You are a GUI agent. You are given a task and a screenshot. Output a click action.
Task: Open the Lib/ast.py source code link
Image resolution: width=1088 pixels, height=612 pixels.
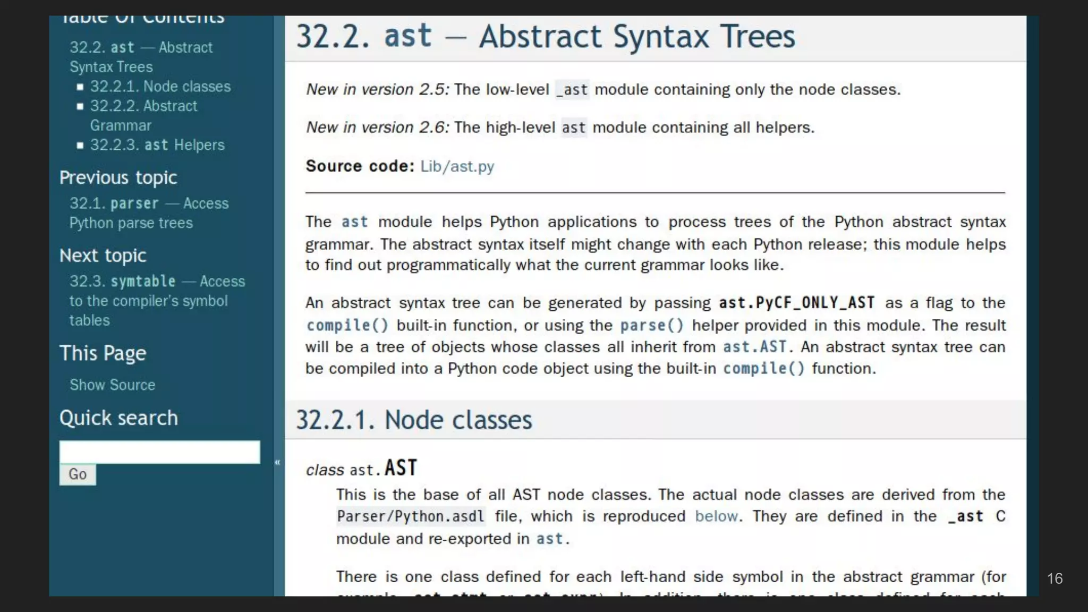(x=457, y=166)
